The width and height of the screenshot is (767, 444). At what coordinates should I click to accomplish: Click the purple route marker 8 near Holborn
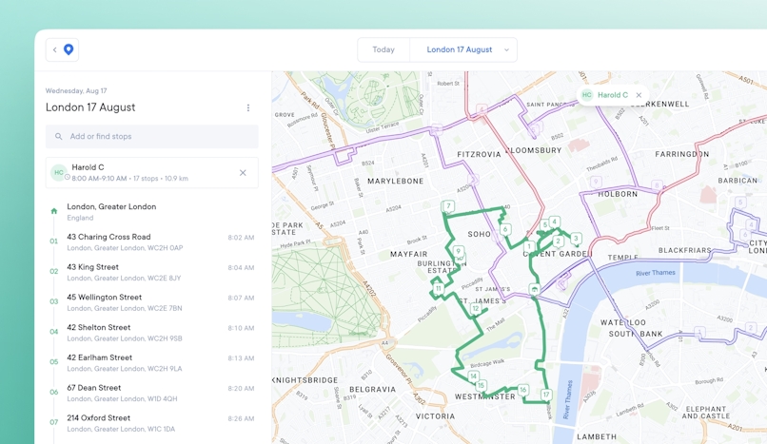tap(658, 185)
